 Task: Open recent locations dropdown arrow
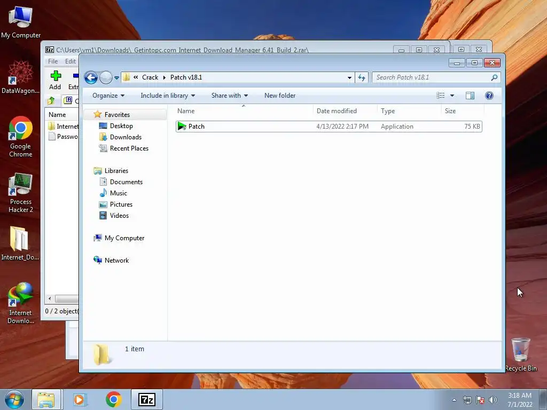point(116,78)
